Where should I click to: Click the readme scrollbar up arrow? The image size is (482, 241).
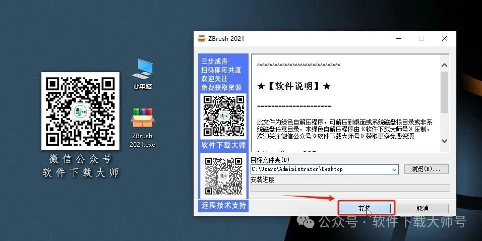(x=444, y=65)
